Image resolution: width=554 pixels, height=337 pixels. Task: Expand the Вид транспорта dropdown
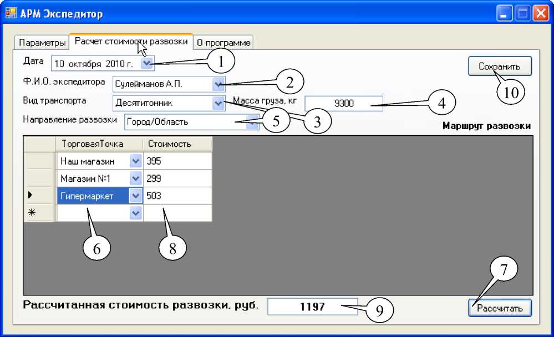(218, 103)
